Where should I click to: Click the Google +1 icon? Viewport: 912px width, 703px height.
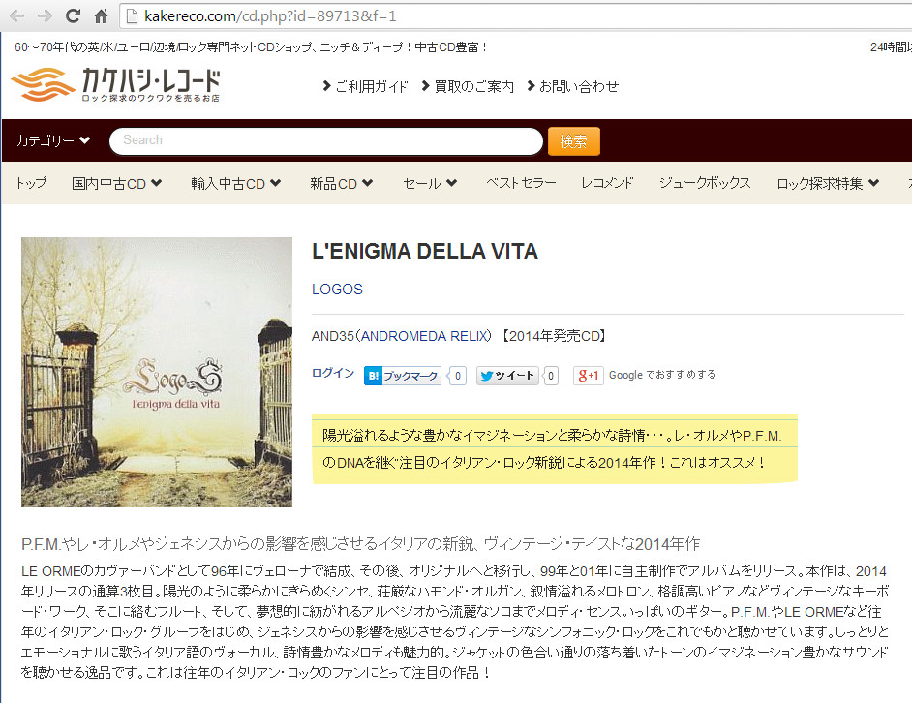pyautogui.click(x=588, y=376)
